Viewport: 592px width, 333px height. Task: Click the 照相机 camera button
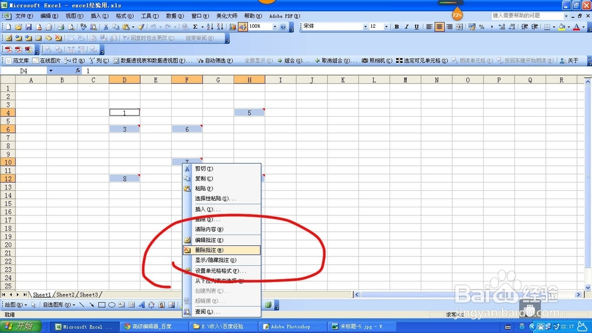click(x=377, y=60)
